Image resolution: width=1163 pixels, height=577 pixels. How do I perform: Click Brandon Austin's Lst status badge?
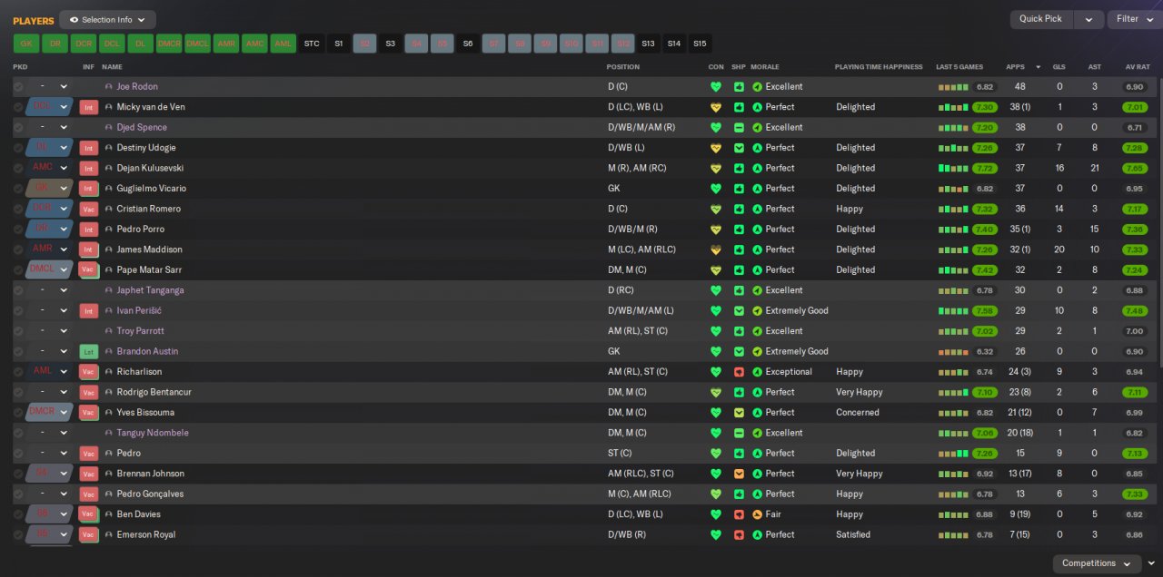tap(88, 351)
